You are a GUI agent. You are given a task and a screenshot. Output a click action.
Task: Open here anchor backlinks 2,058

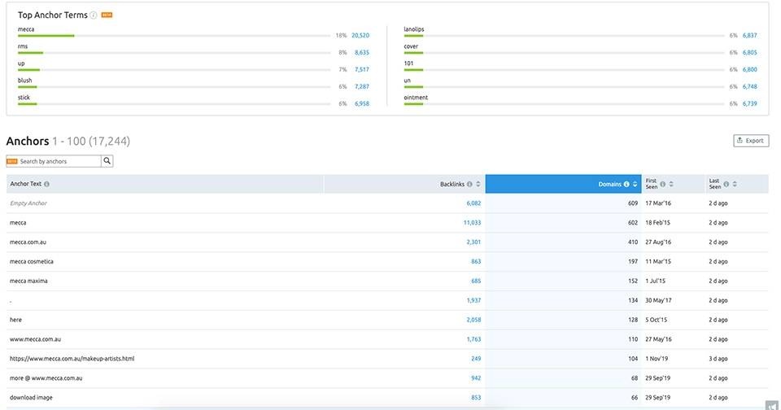473,320
